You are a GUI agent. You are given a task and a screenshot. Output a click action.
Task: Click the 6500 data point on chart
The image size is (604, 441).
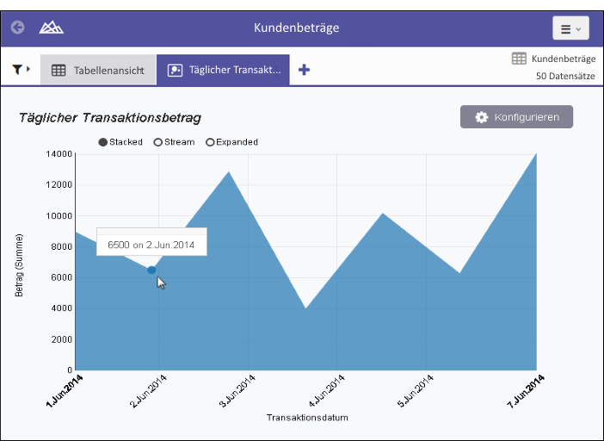pos(151,270)
